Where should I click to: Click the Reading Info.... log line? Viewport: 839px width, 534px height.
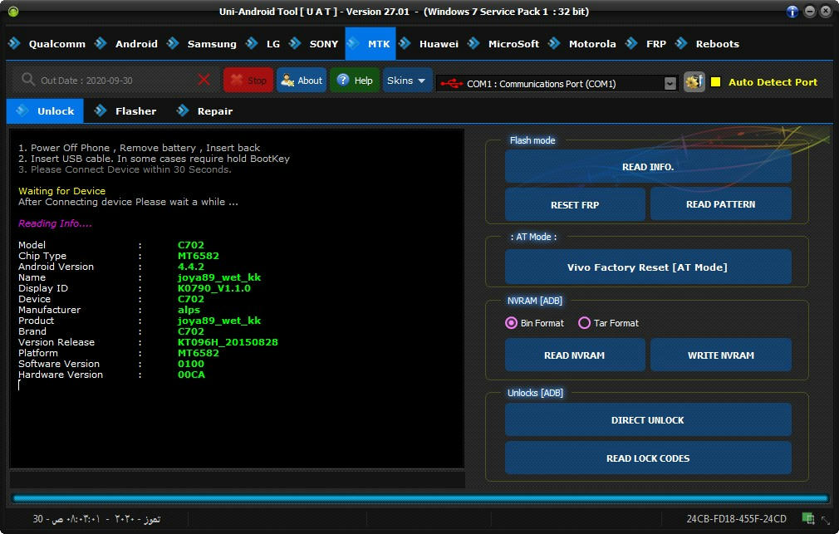coord(55,223)
